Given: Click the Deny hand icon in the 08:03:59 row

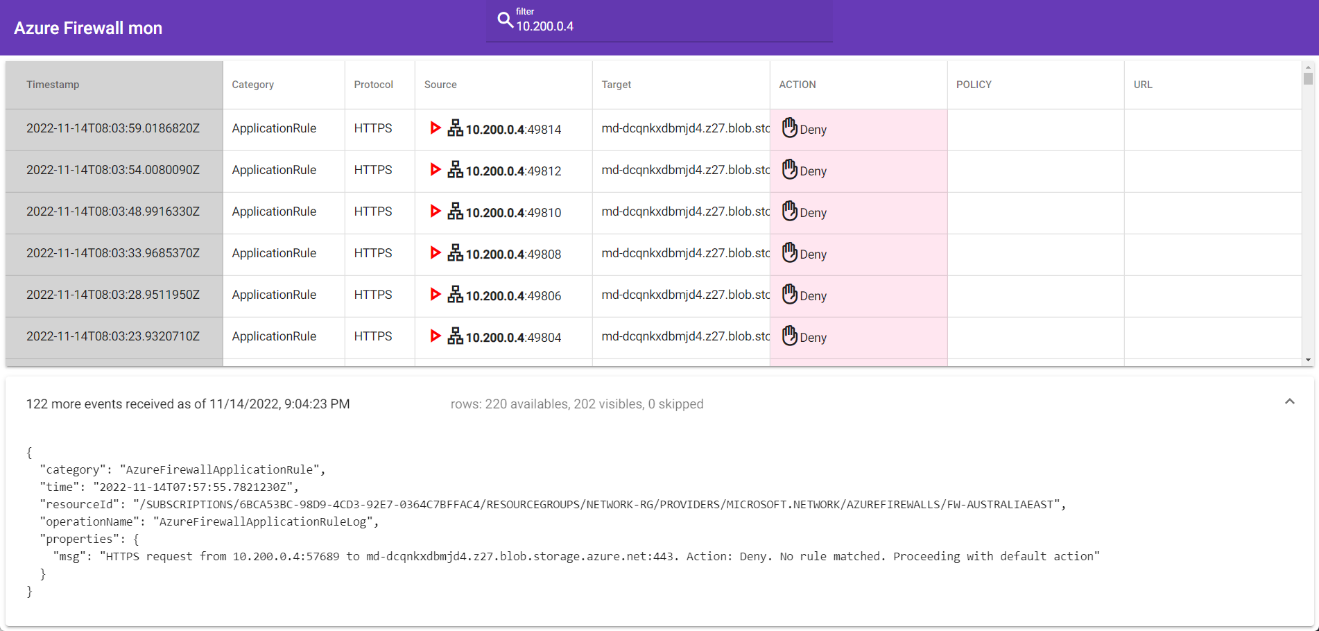Looking at the screenshot, I should point(789,128).
